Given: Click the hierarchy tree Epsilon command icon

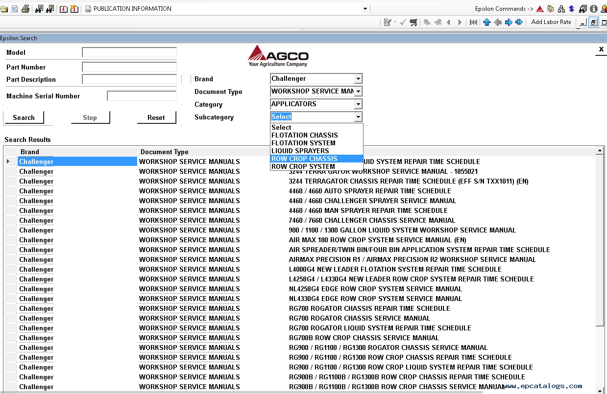Looking at the screenshot, I should [x=561, y=9].
